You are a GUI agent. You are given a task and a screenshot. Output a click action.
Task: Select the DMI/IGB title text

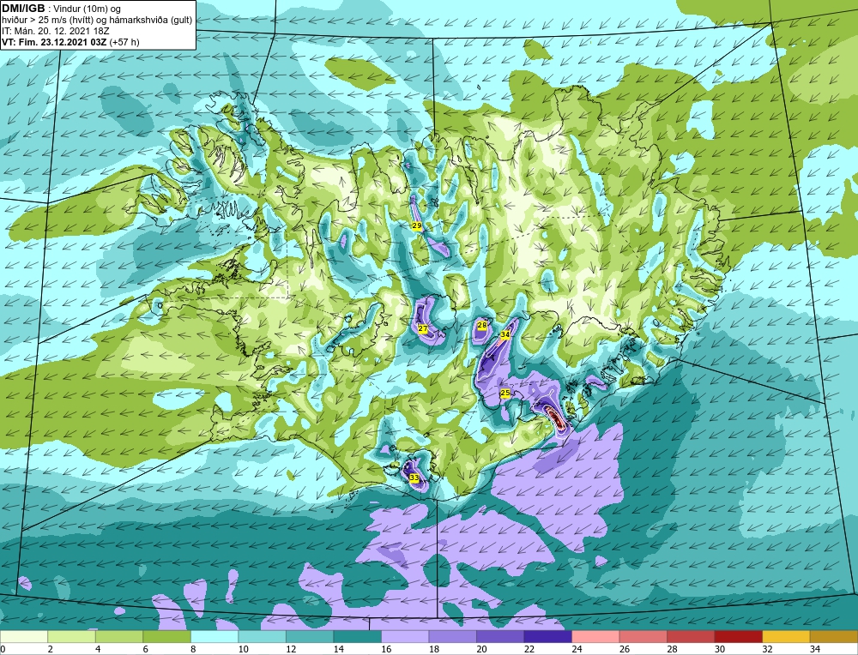tap(23, 9)
